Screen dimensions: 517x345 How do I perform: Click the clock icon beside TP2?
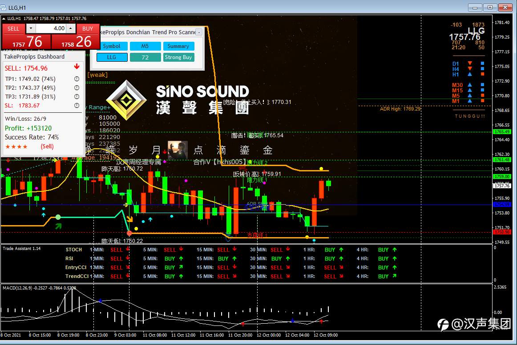[77, 88]
